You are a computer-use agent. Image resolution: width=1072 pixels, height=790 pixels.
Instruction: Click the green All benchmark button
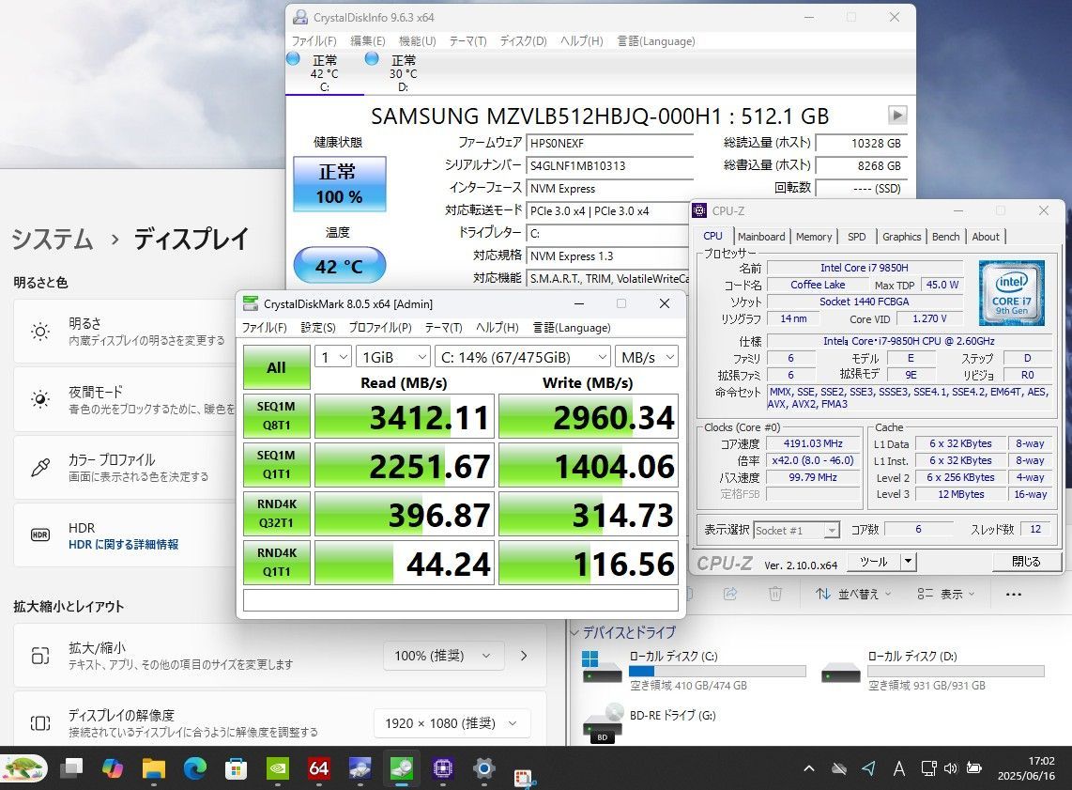276,367
